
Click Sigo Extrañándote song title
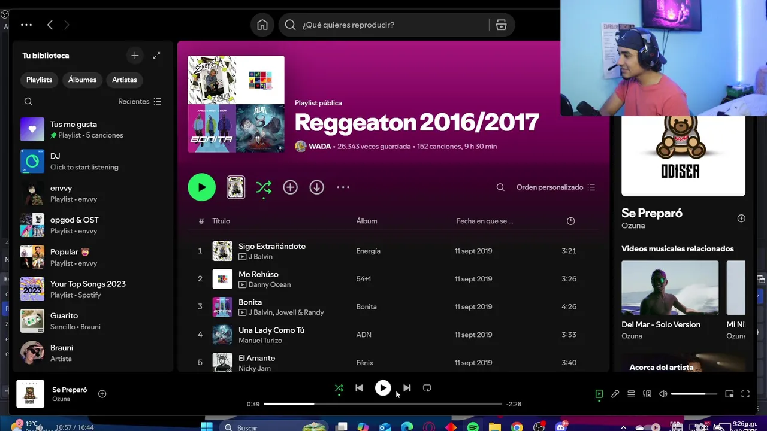pos(272,246)
